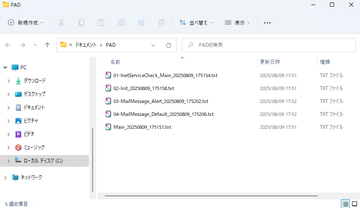Click the 03-MailMessage_Alert file icon
The width and height of the screenshot is (360, 208).
(108, 101)
